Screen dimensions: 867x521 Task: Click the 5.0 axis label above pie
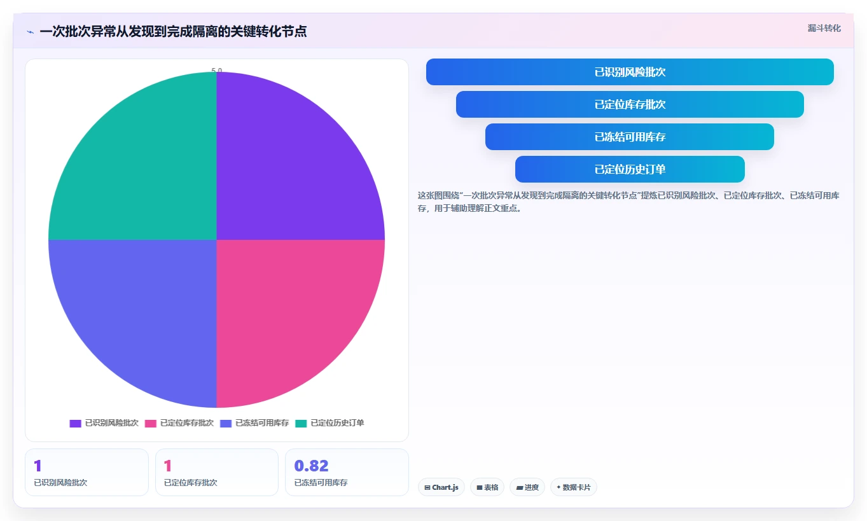pyautogui.click(x=217, y=70)
